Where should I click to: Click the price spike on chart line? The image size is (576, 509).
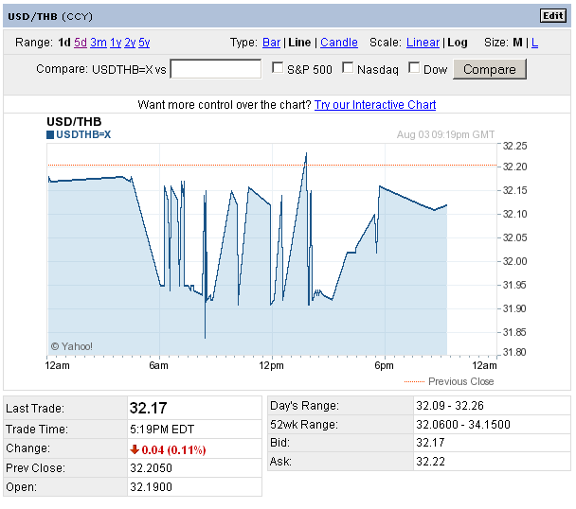(306, 154)
